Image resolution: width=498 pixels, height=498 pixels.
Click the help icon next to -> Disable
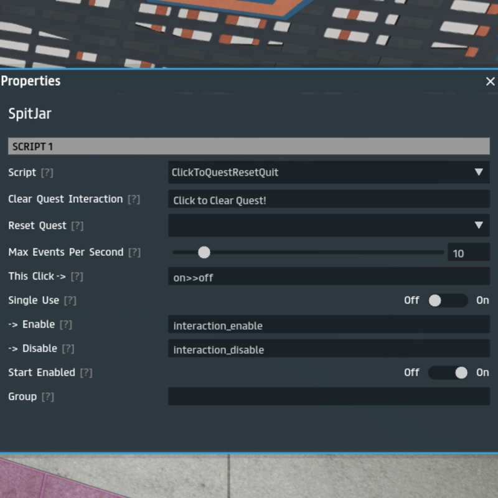pos(68,349)
